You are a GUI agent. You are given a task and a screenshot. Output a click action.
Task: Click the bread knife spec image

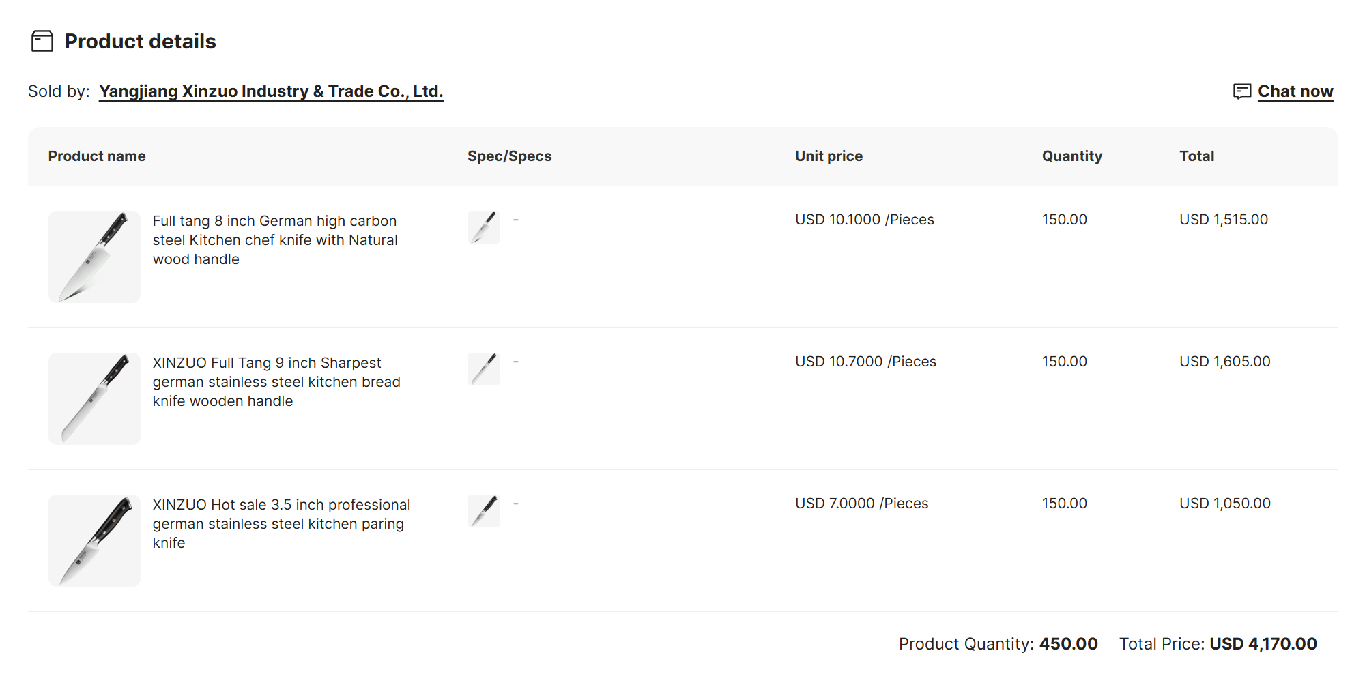point(483,368)
